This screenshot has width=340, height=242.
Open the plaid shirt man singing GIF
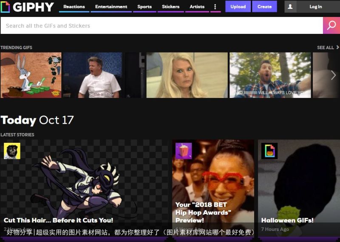point(270,75)
